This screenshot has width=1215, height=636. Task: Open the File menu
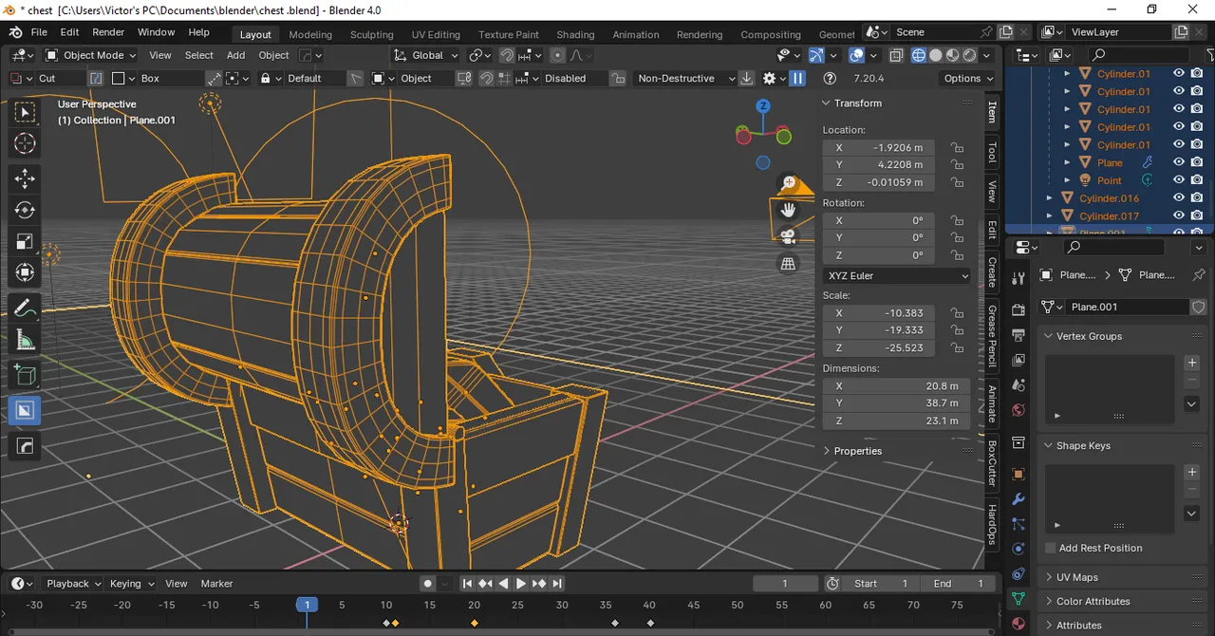click(x=39, y=32)
